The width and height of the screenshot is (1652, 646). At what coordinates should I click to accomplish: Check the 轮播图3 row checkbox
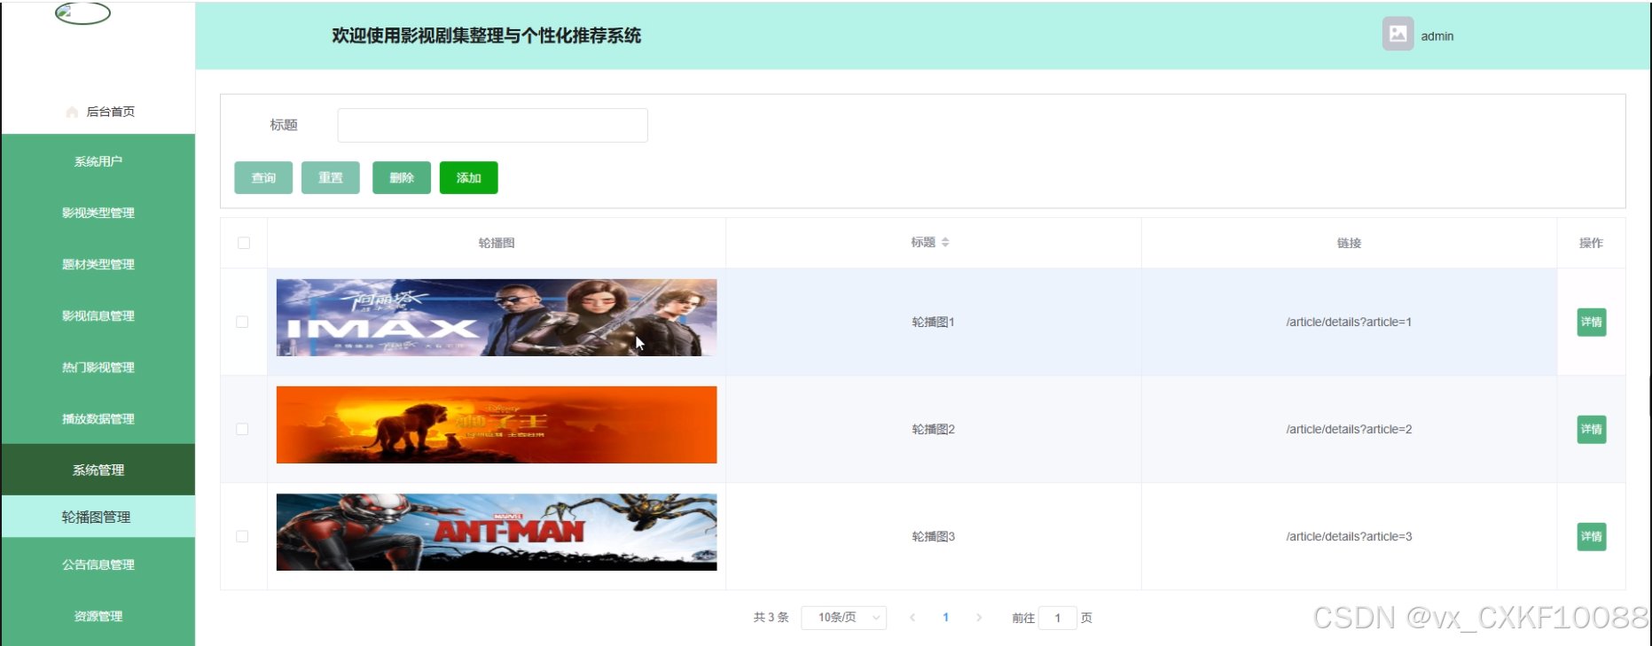click(x=242, y=536)
